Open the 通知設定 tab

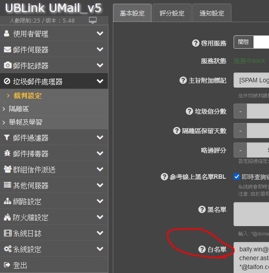click(x=212, y=13)
